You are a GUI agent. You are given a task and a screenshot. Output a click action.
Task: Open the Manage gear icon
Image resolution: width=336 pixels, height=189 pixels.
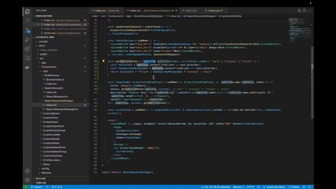coord(27,180)
